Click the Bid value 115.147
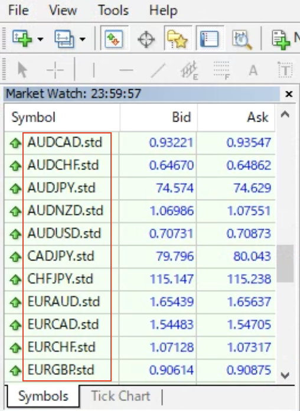300x411 pixels. tap(172, 279)
